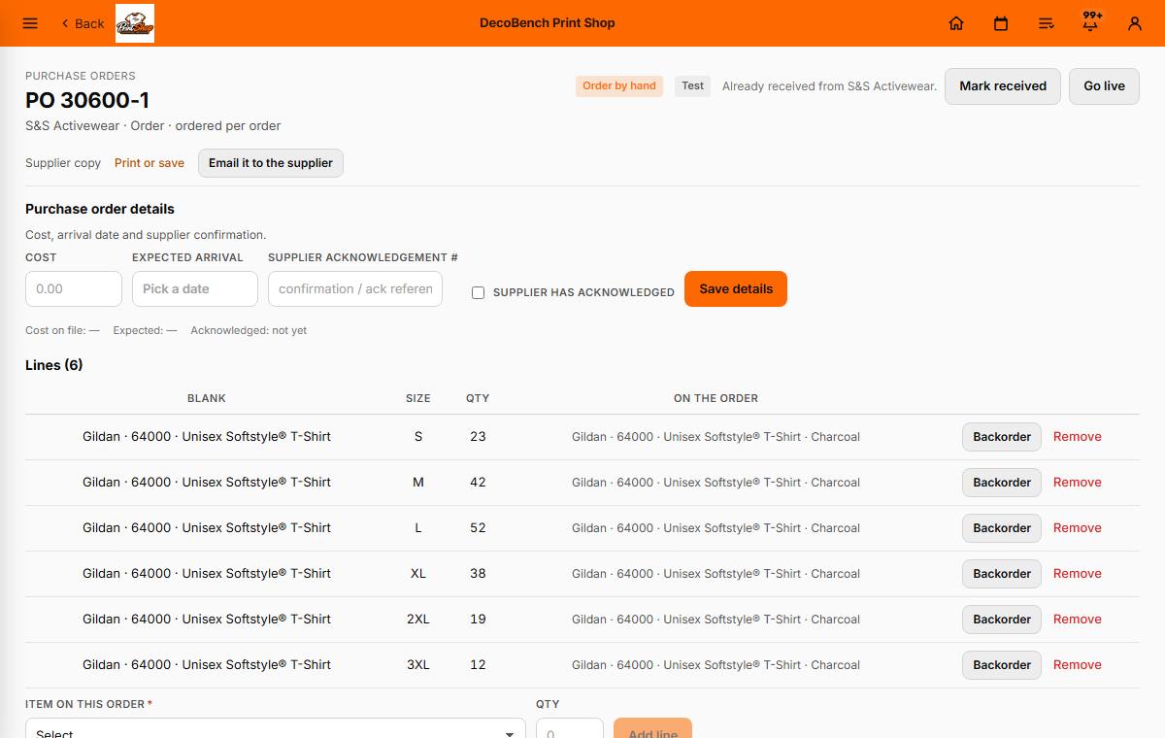The image size is (1165, 738).
Task: Focus the Cost input field
Action: pos(74,289)
